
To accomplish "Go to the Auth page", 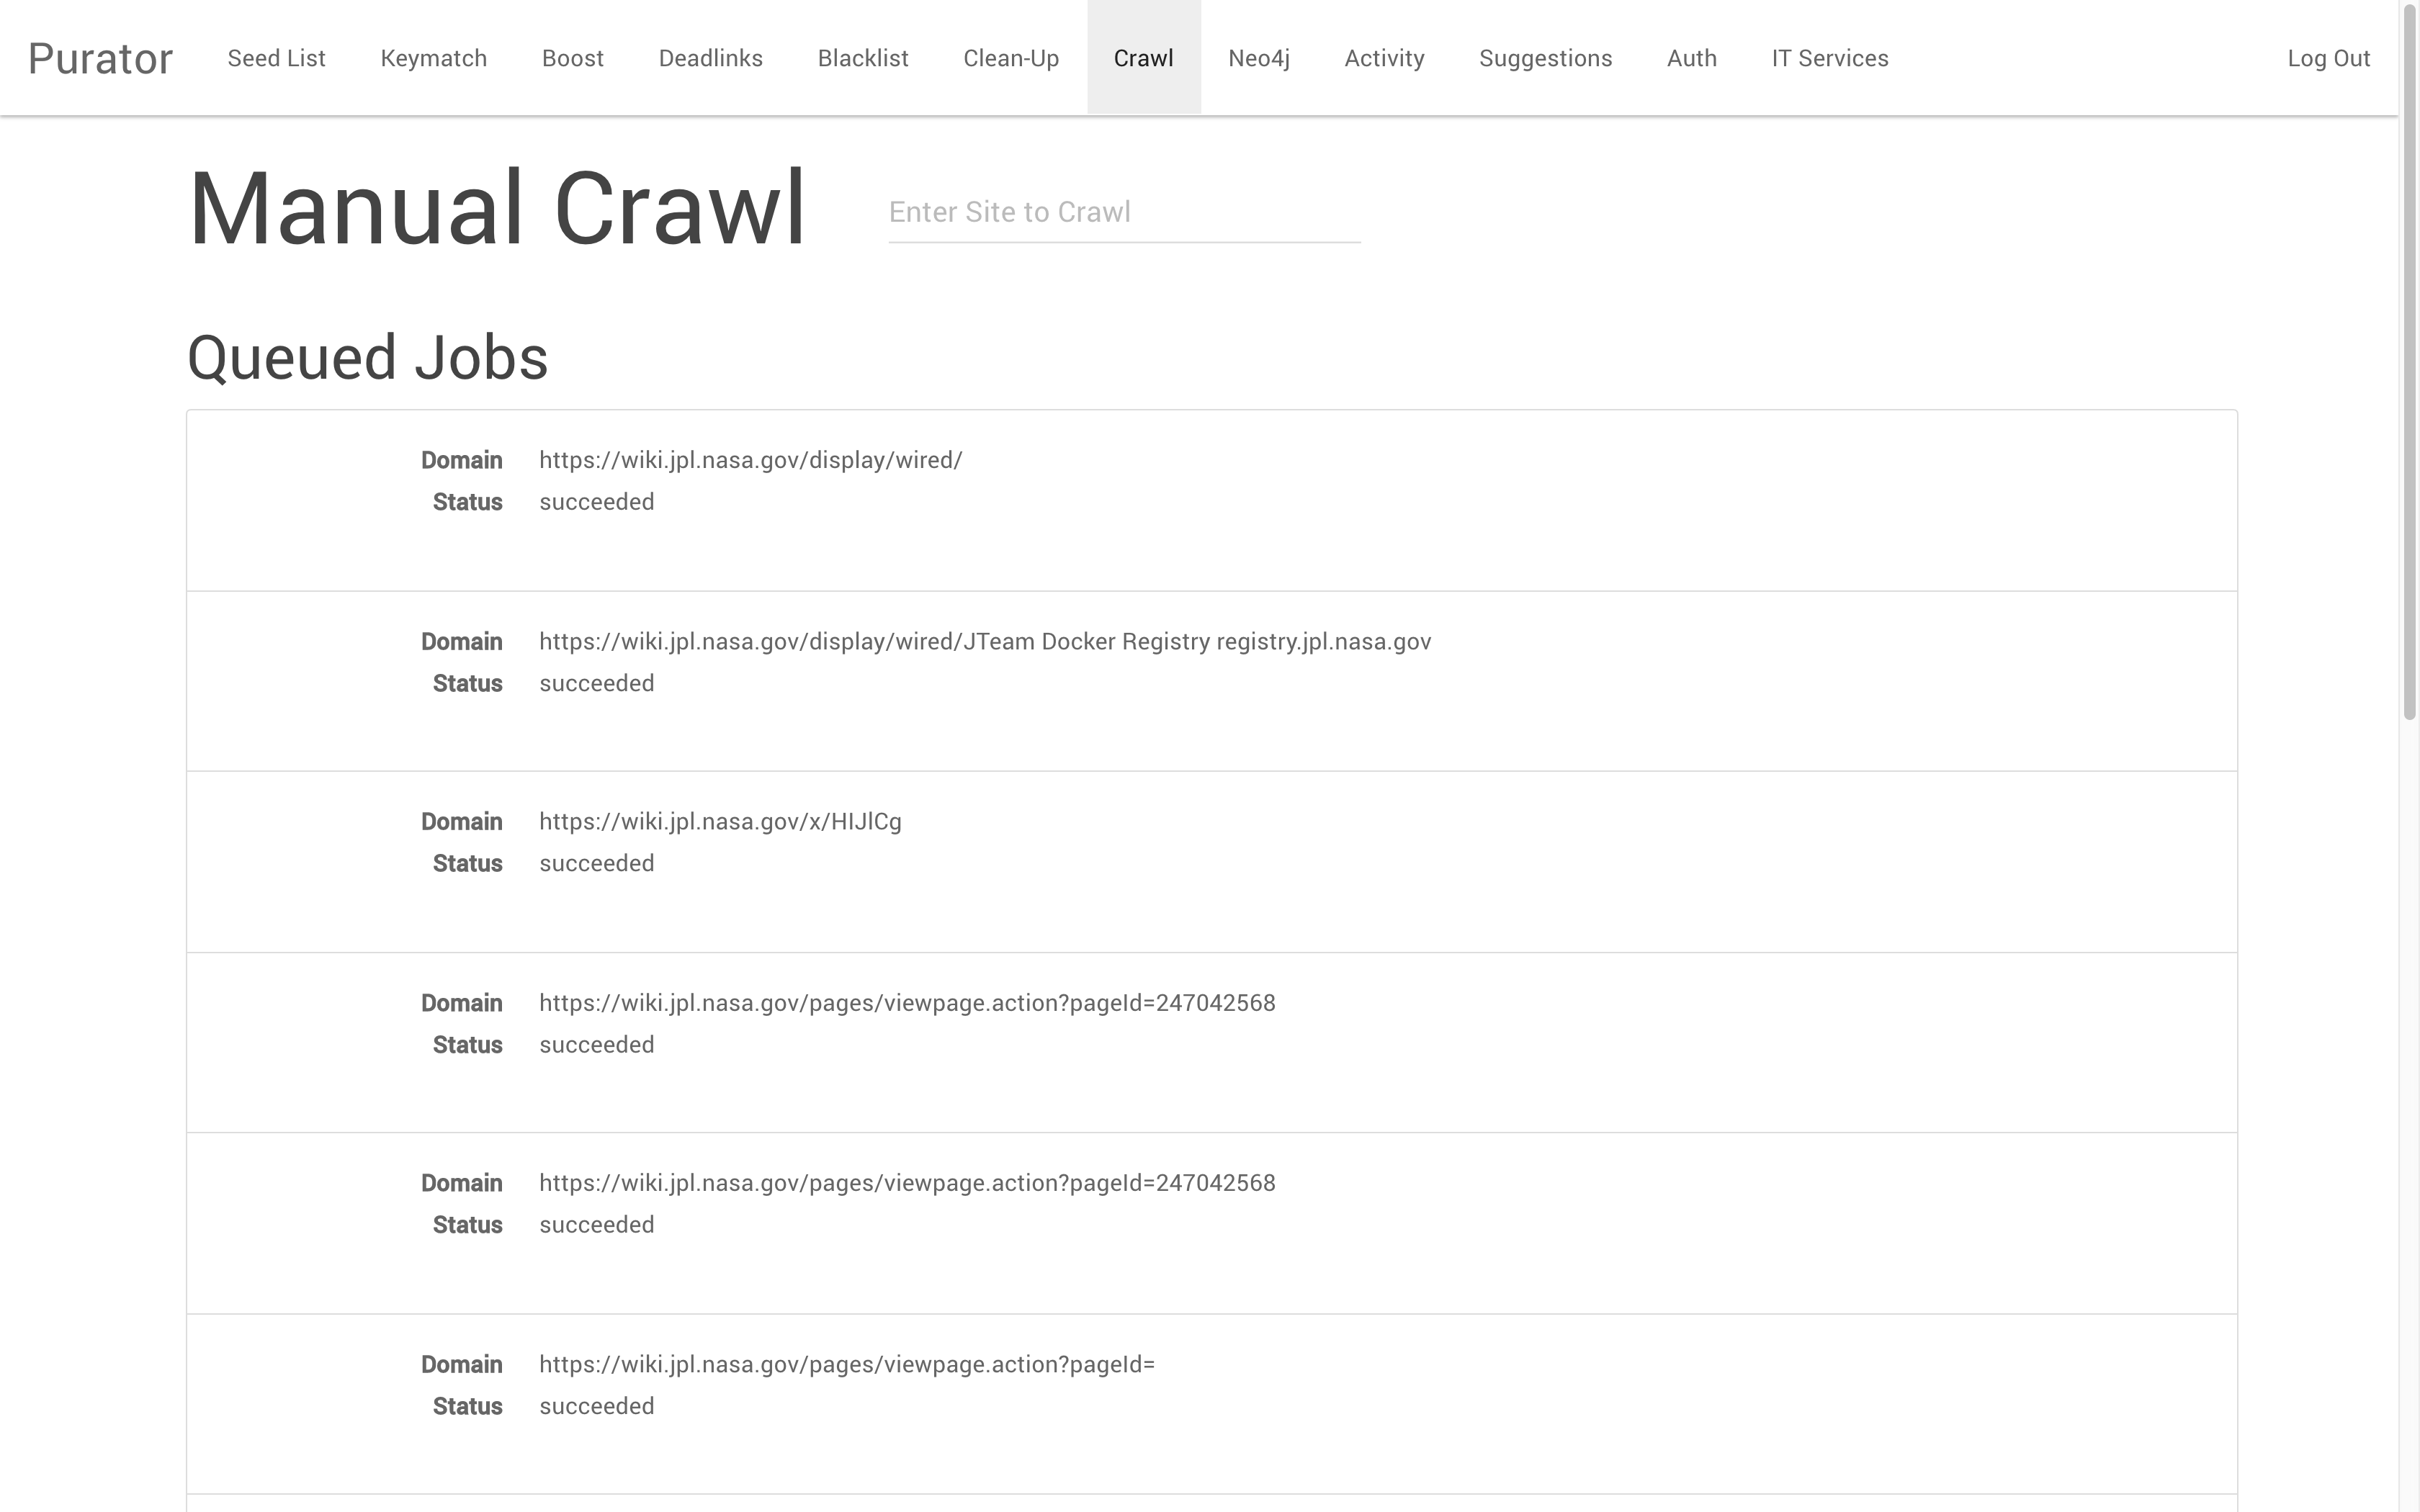I will [x=1691, y=58].
